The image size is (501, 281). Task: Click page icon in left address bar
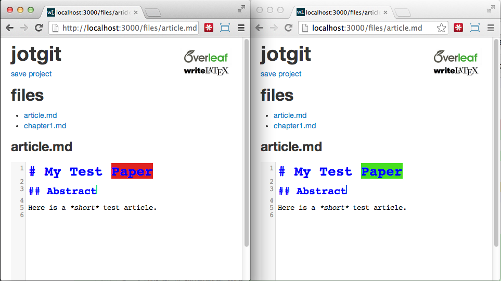[55, 28]
